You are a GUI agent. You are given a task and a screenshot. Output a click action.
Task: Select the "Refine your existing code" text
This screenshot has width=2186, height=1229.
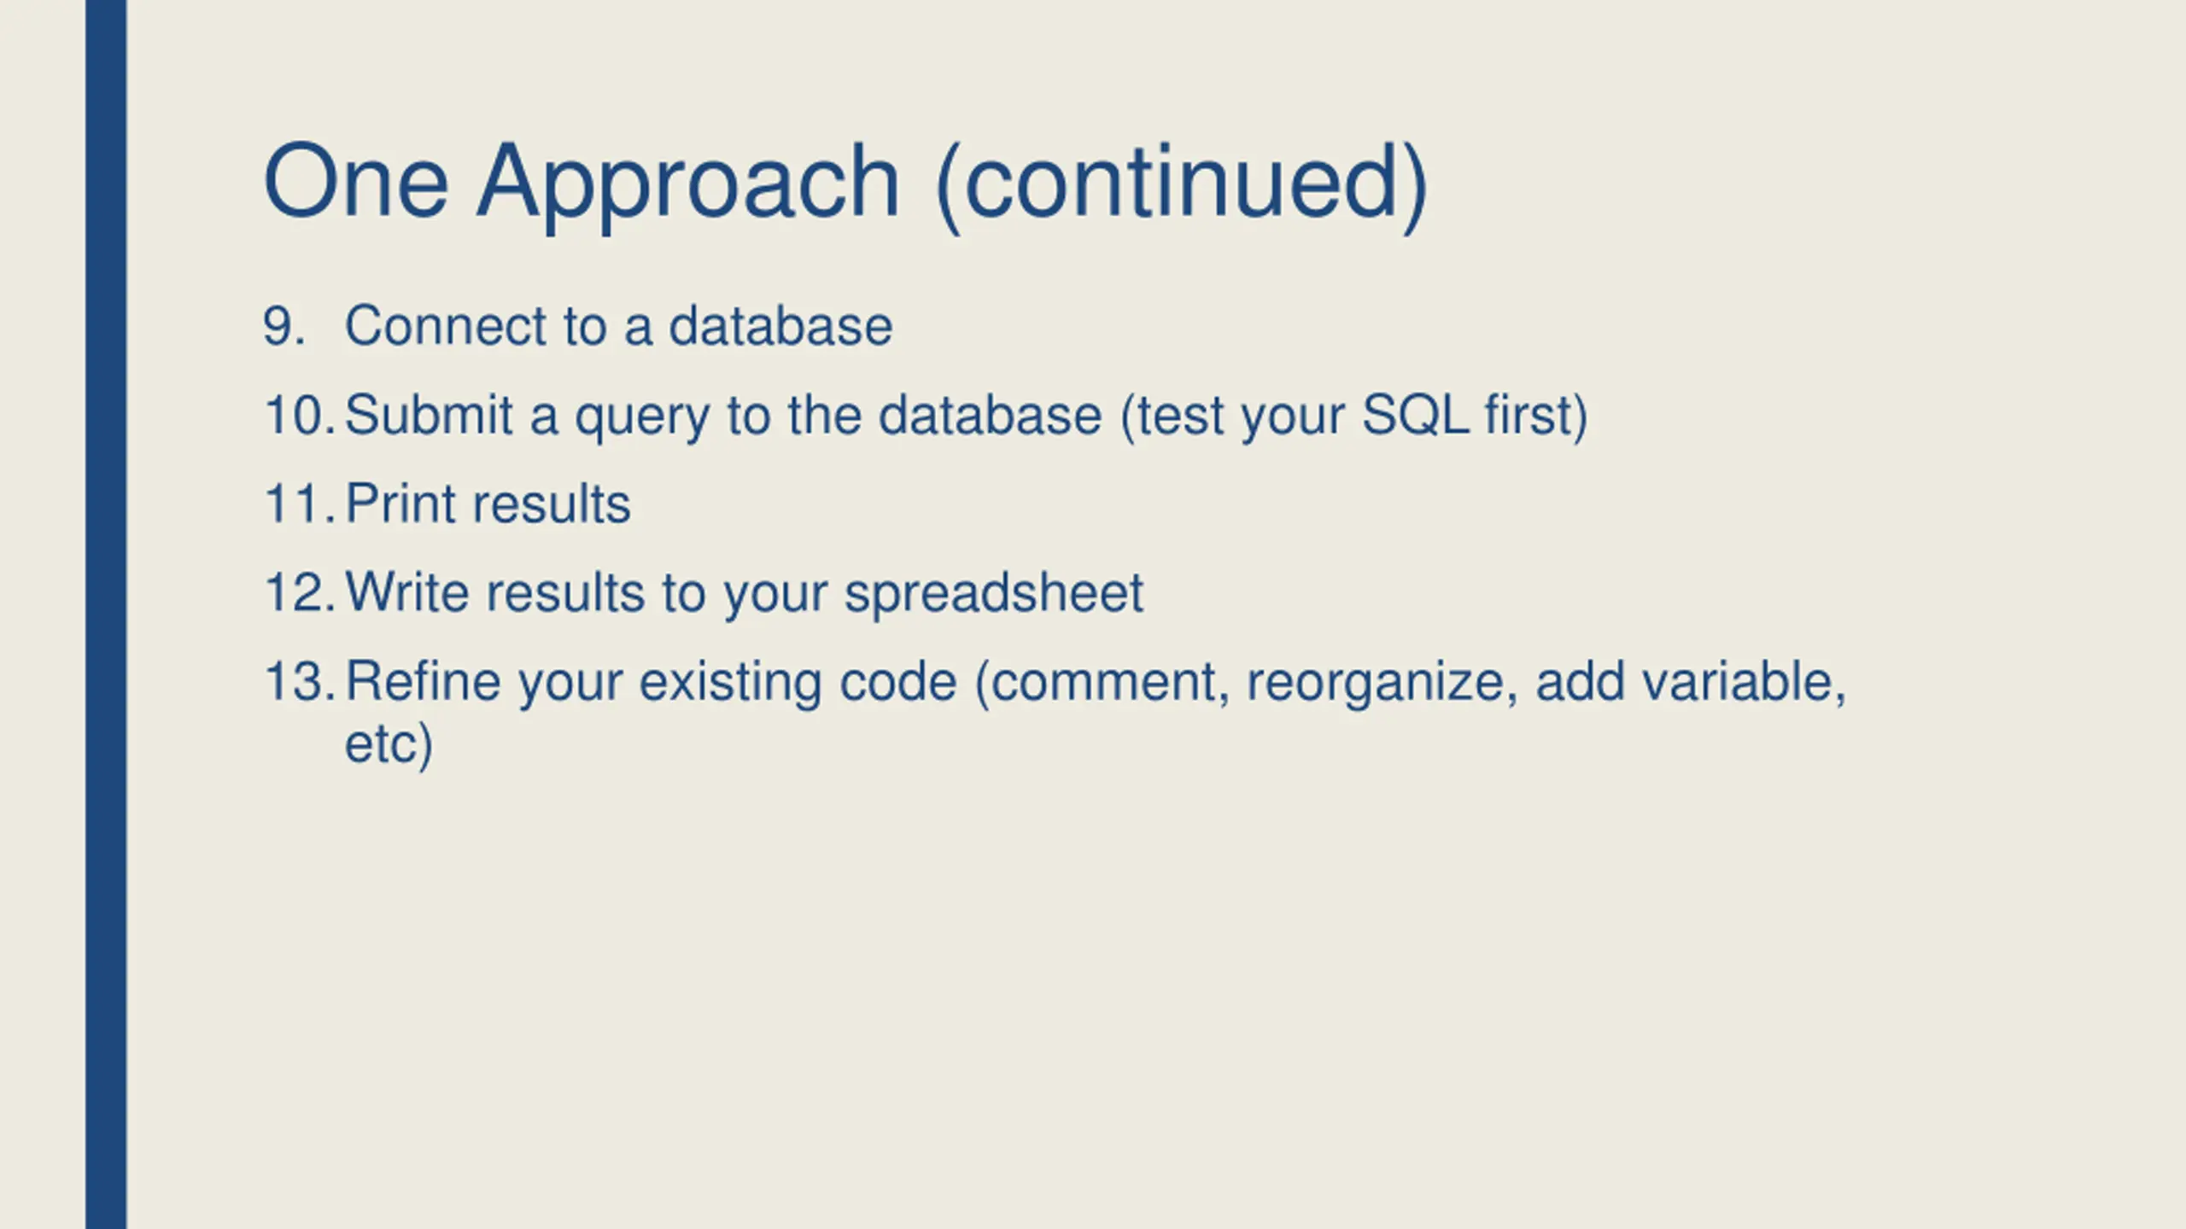click(x=651, y=683)
